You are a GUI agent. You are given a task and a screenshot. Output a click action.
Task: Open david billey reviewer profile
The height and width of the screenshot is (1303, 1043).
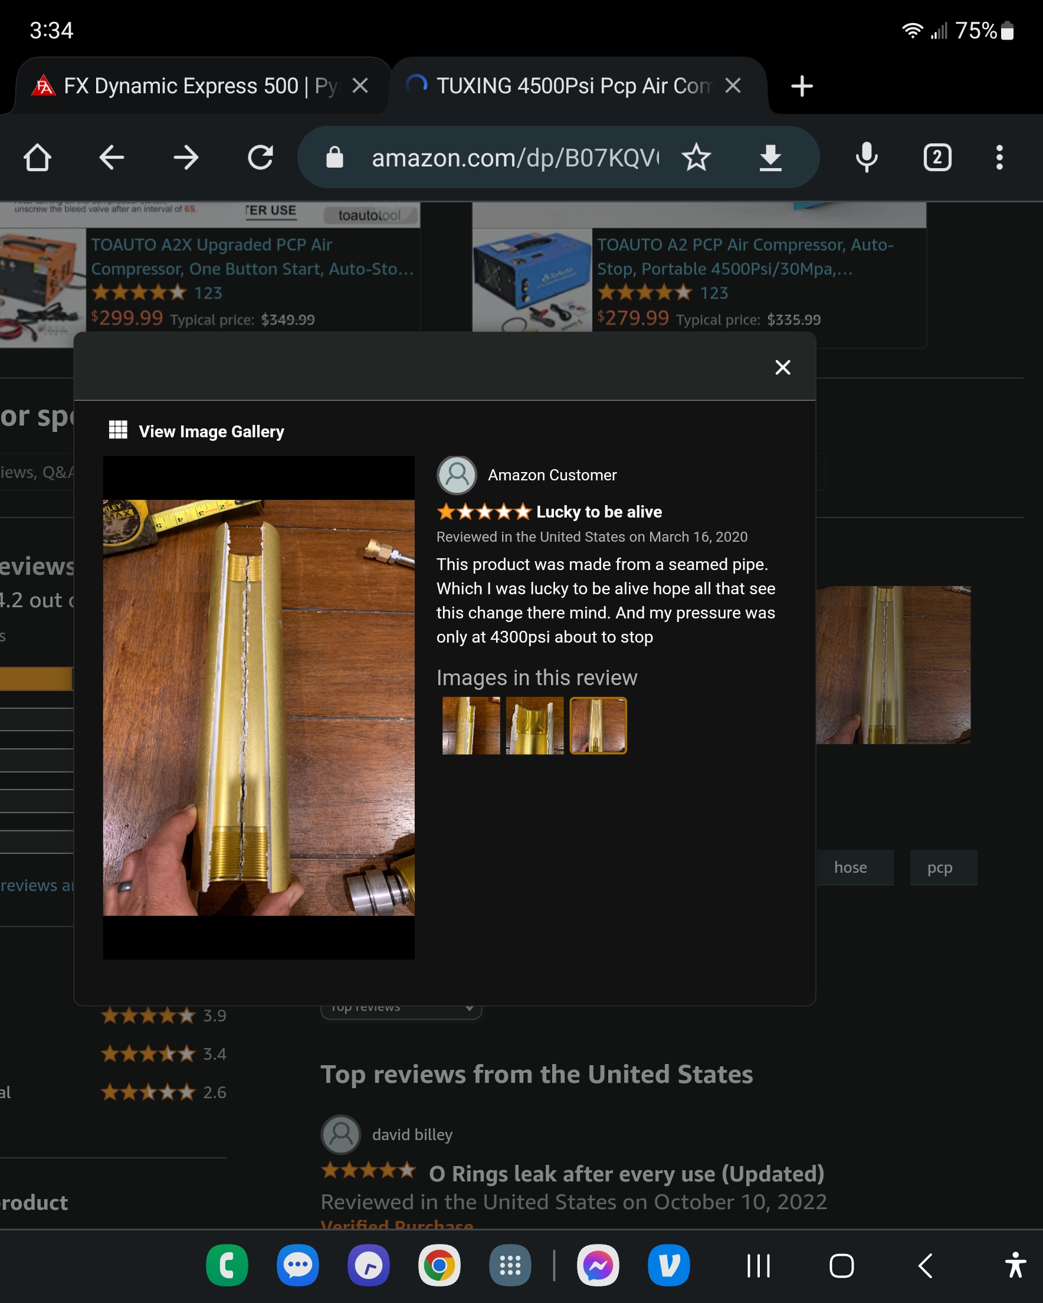(x=412, y=1134)
